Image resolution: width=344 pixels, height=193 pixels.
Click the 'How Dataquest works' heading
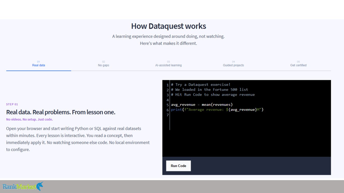point(168,26)
